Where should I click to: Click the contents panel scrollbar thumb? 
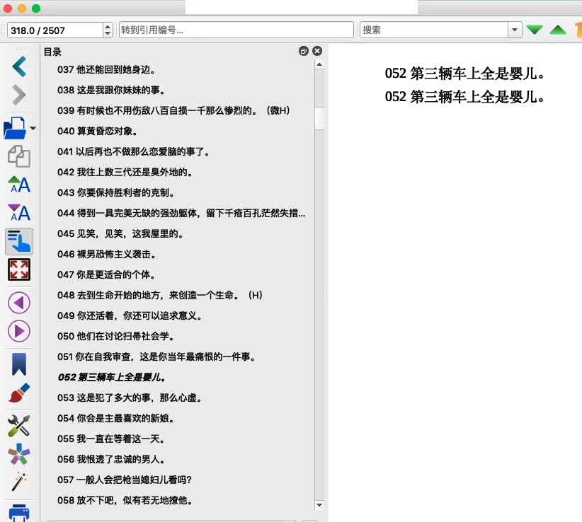click(319, 119)
